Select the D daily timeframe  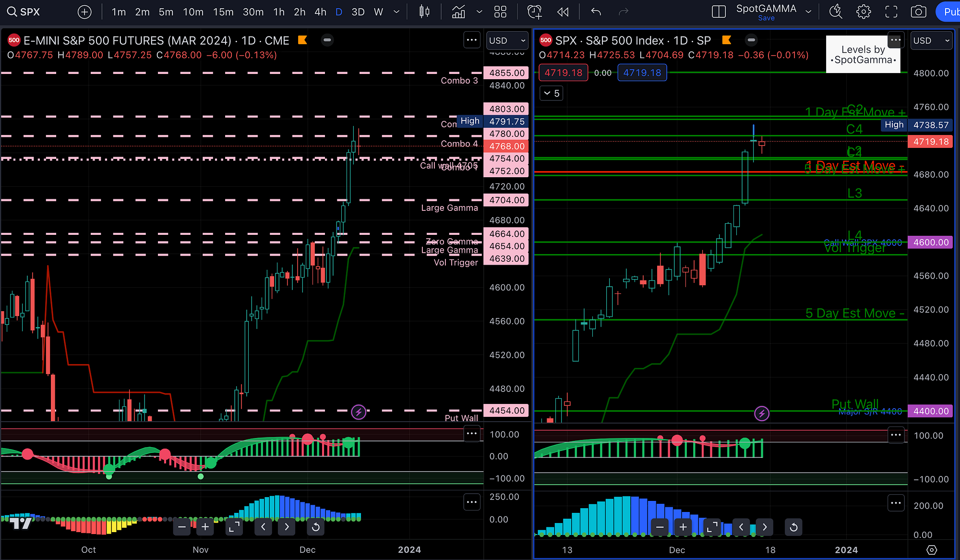[x=339, y=12]
